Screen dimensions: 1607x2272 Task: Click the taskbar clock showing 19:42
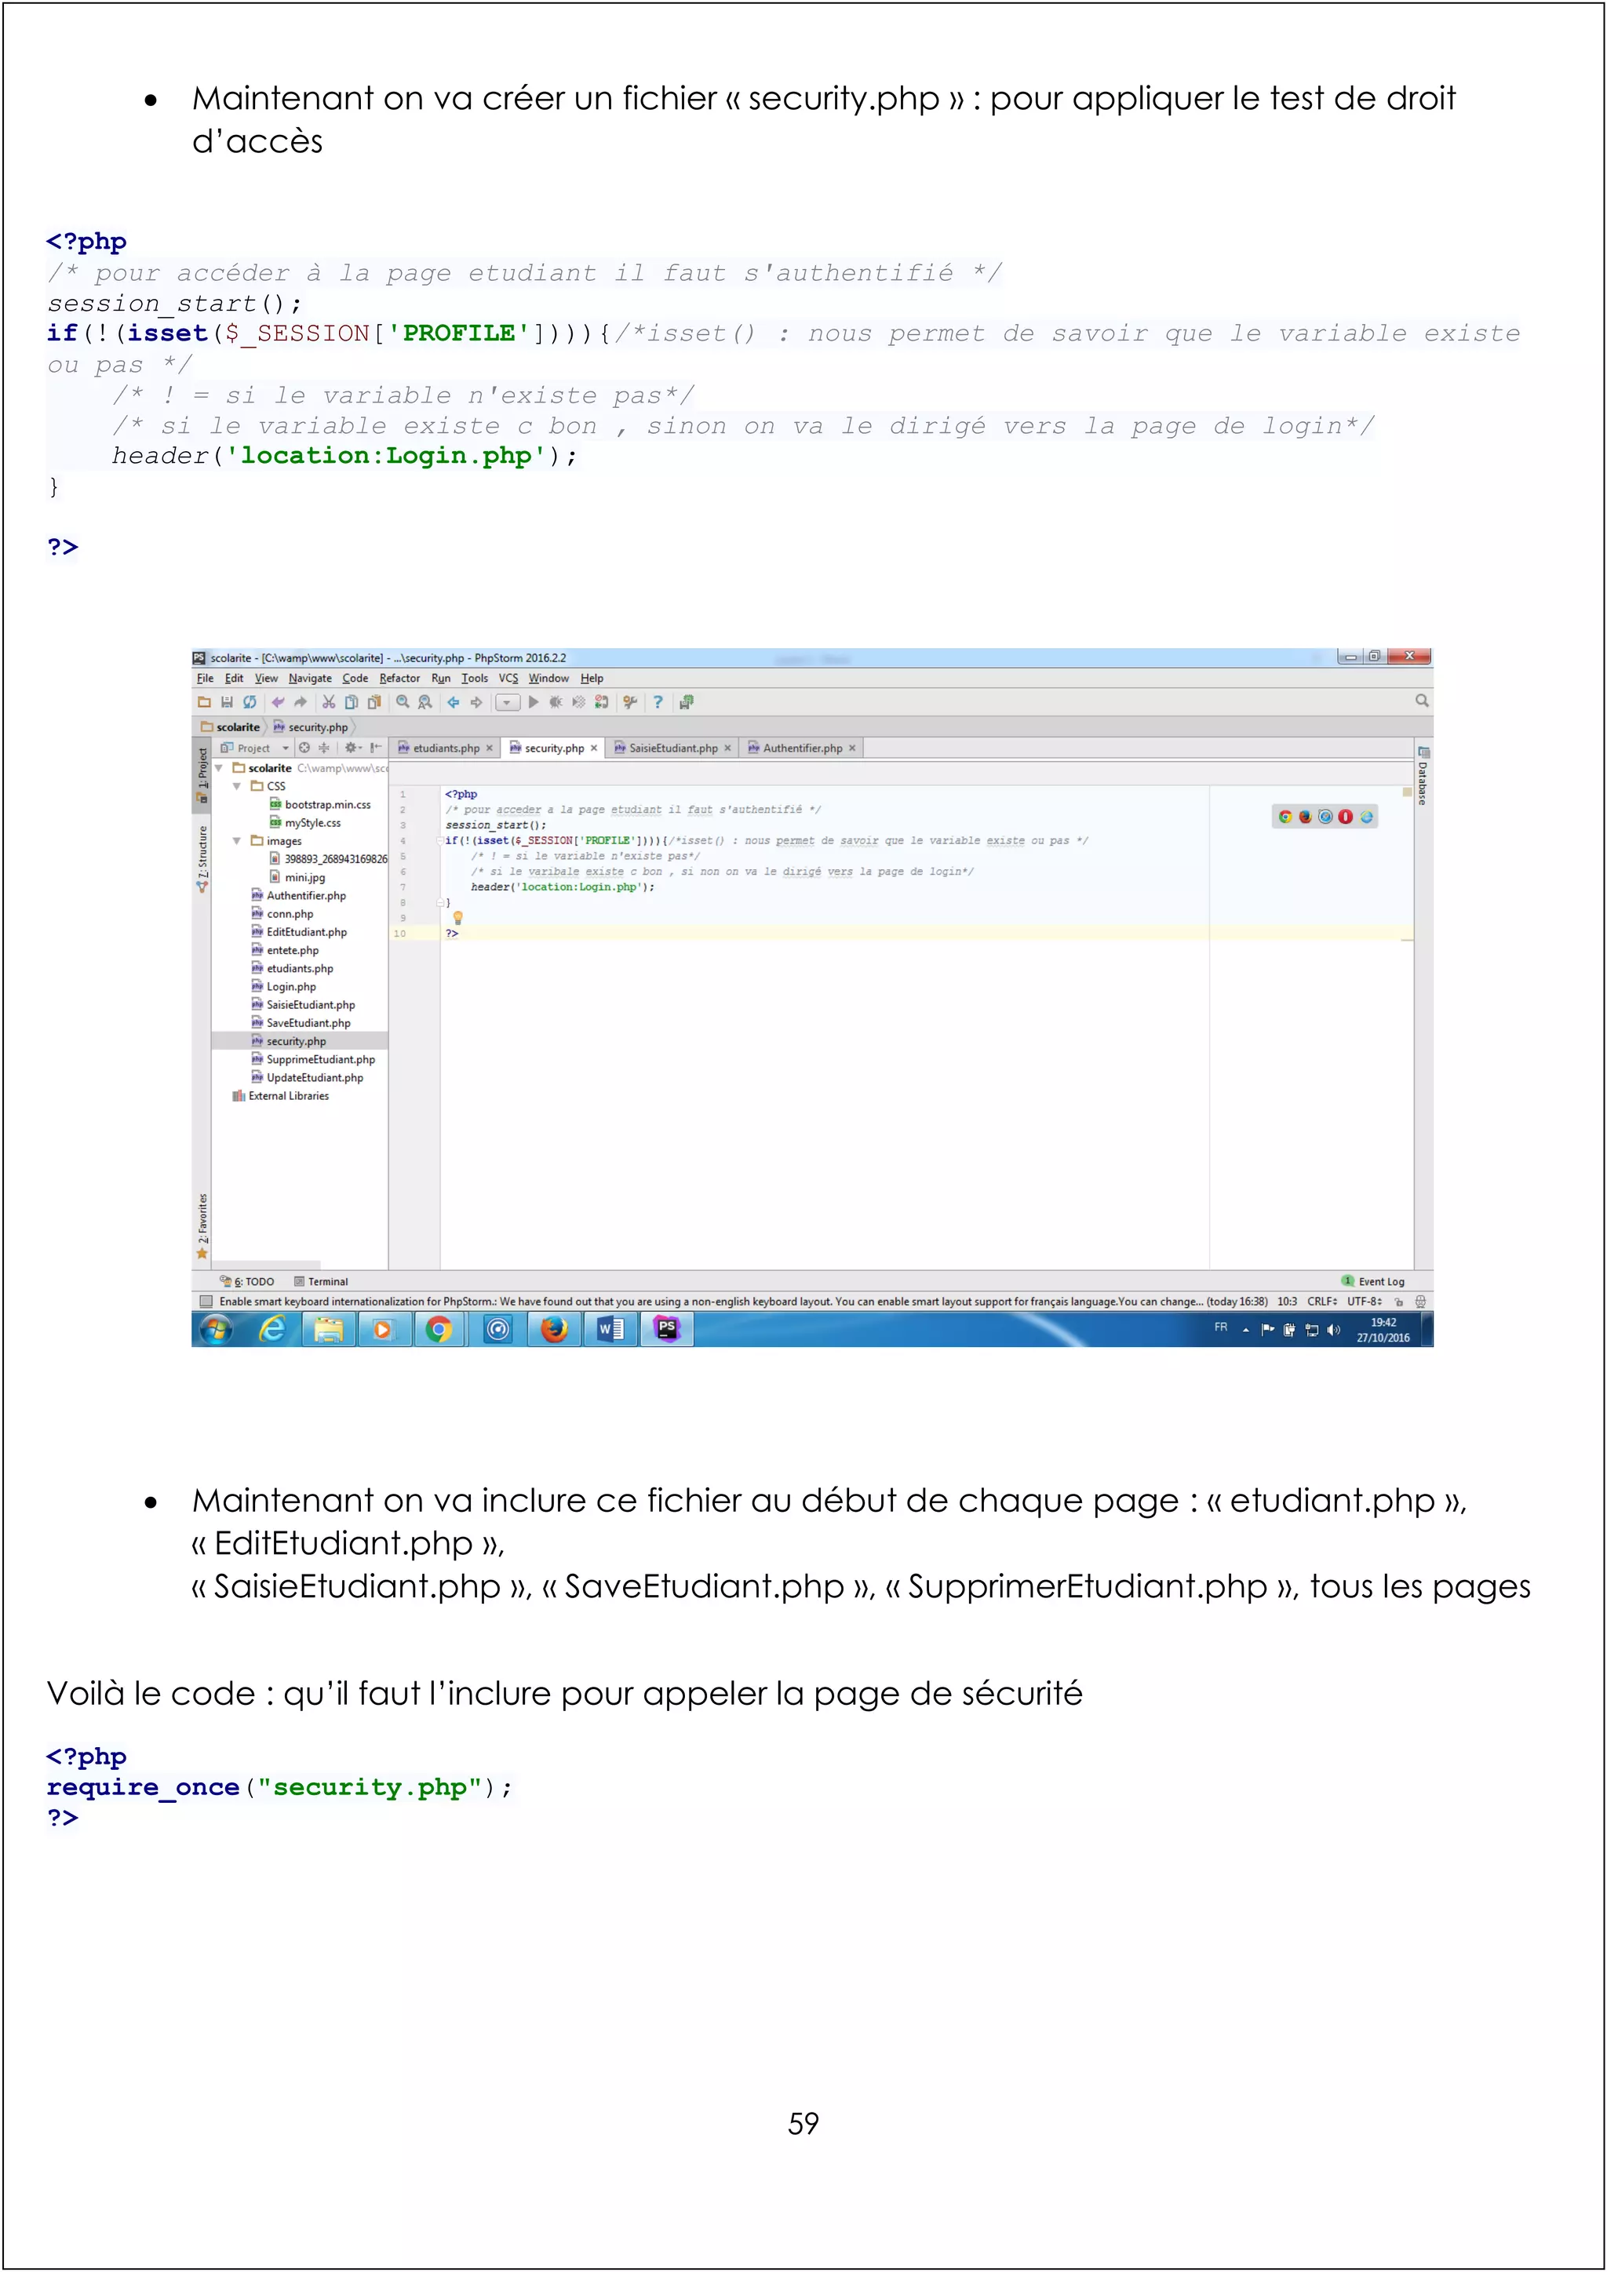1383,1330
